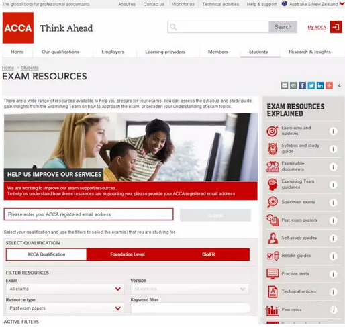
Task: Open the Version dropdown
Action: pyautogui.click(x=189, y=289)
